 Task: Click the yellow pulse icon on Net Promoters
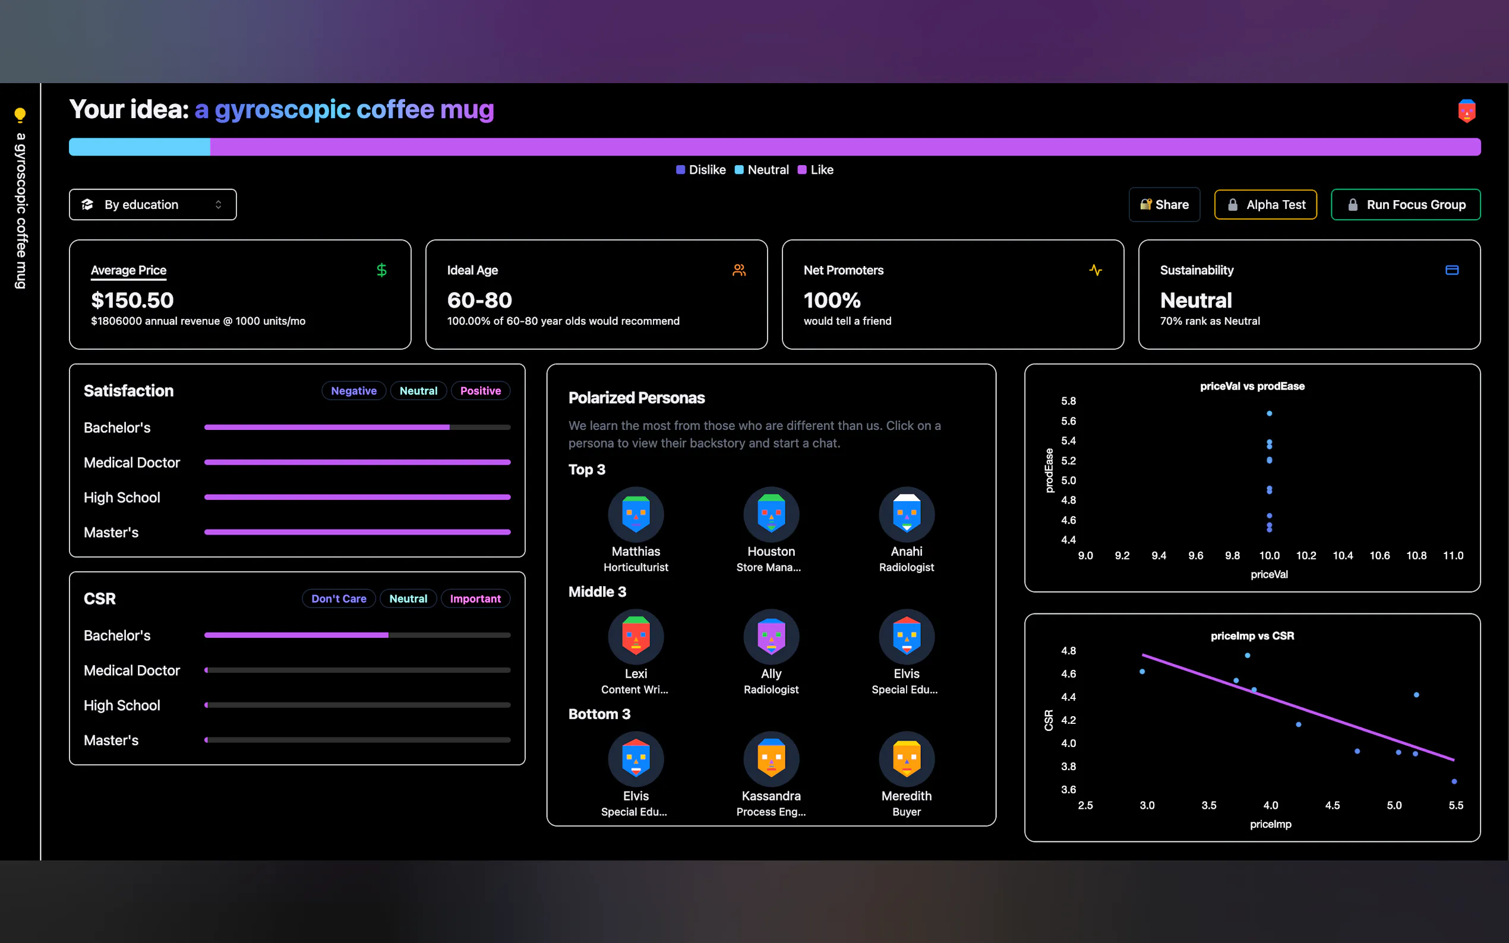[x=1095, y=270]
